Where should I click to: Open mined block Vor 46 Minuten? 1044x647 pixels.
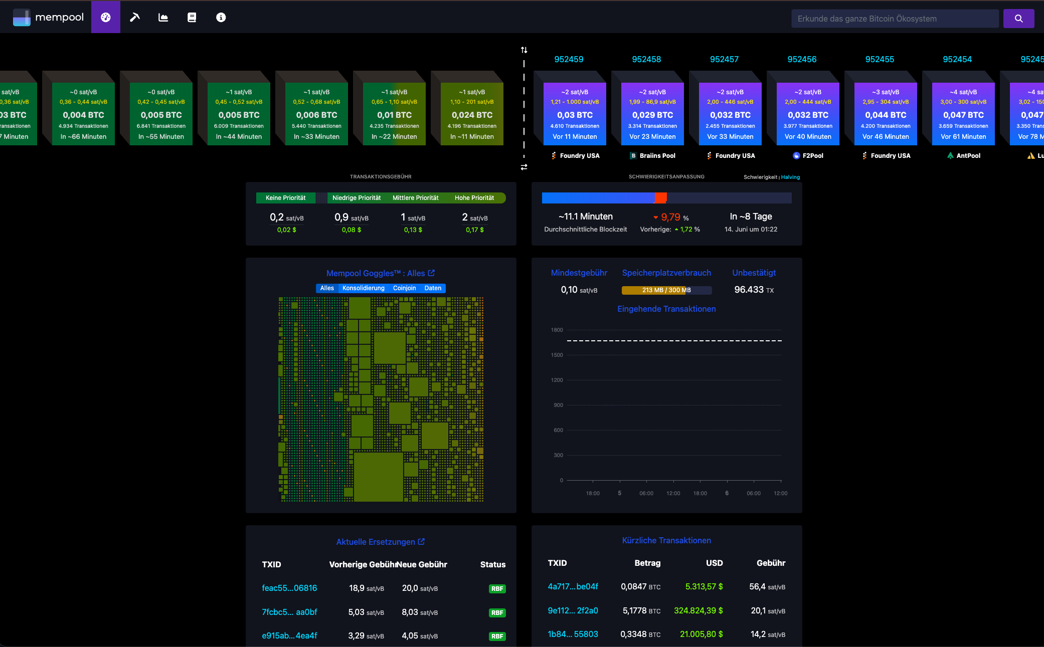pyautogui.click(x=886, y=114)
